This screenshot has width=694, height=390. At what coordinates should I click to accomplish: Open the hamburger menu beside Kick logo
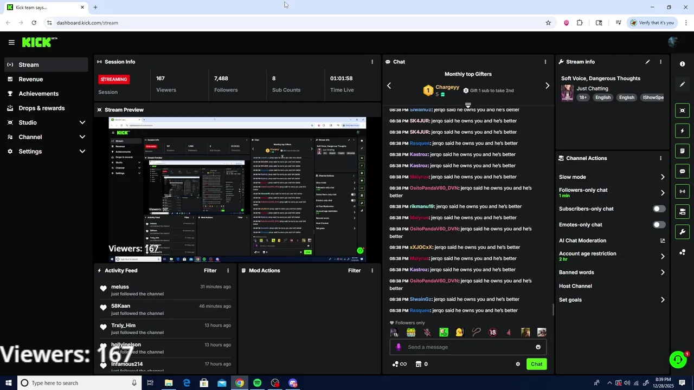click(x=11, y=42)
